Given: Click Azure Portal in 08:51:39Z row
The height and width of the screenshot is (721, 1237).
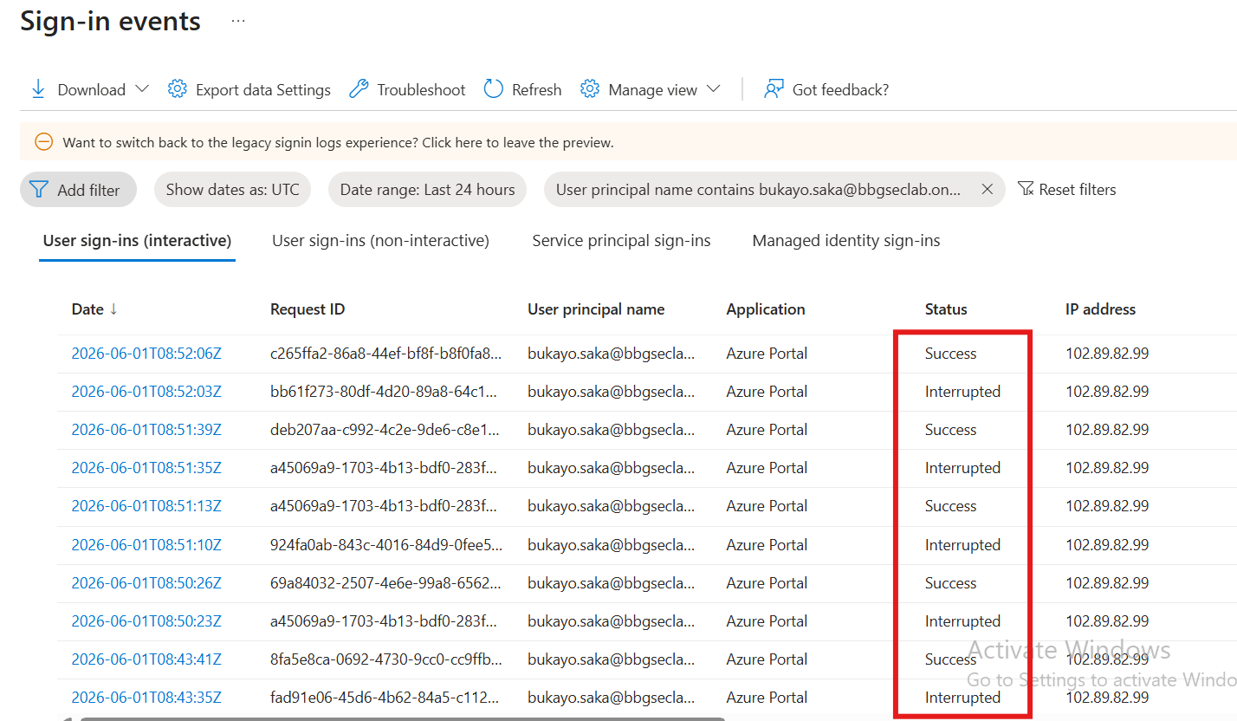Looking at the screenshot, I should pos(767,430).
